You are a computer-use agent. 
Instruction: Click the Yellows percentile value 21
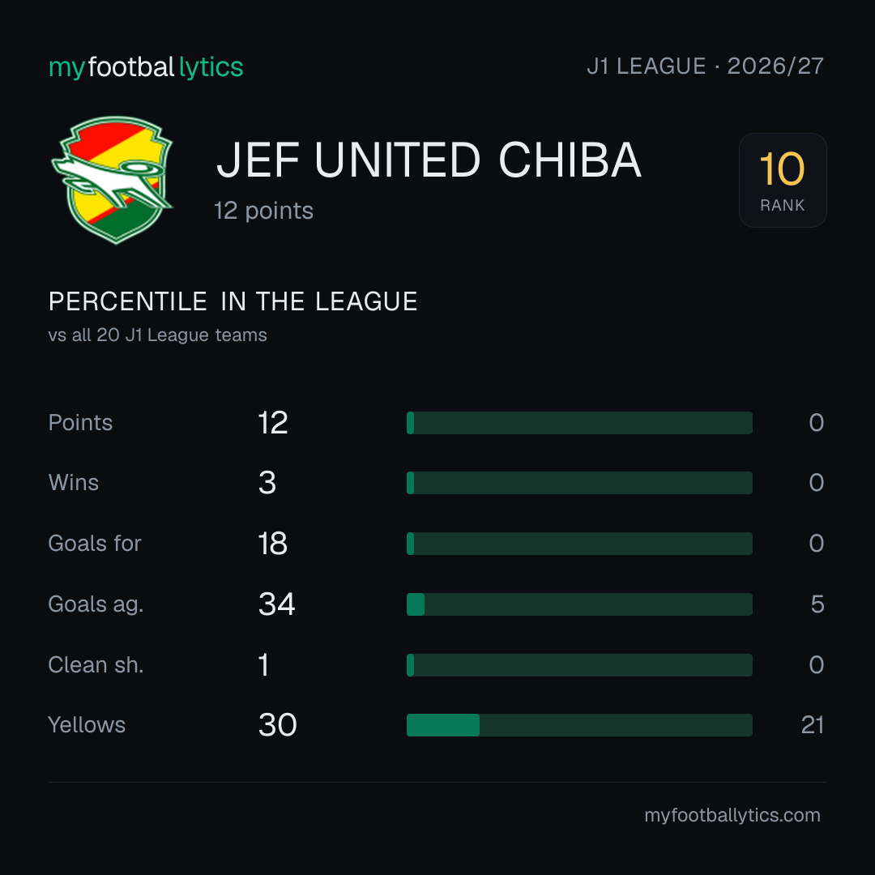coord(813,725)
